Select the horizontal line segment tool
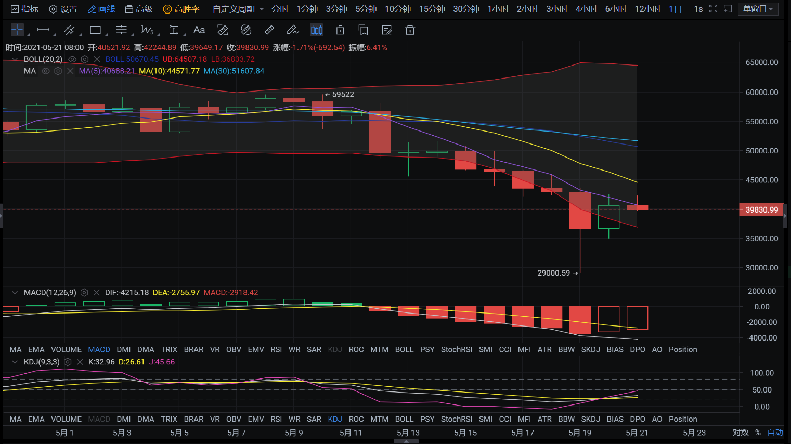The height and width of the screenshot is (444, 791). tap(44, 30)
